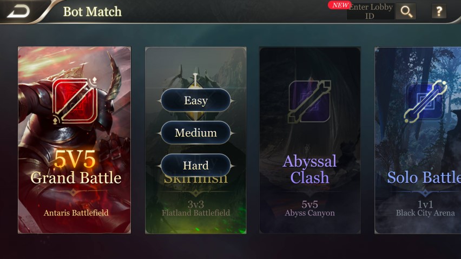Click the Antaris Battlefield label

[x=76, y=213]
